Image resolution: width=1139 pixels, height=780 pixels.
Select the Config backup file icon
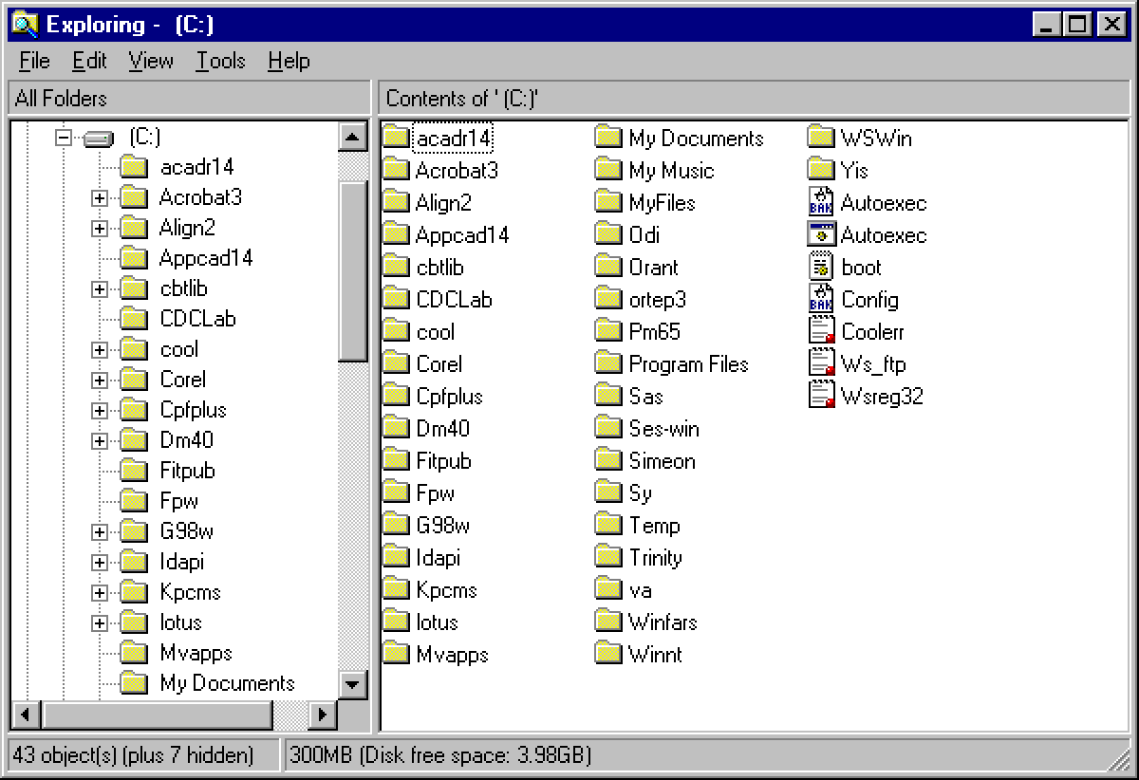pyautogui.click(x=869, y=299)
